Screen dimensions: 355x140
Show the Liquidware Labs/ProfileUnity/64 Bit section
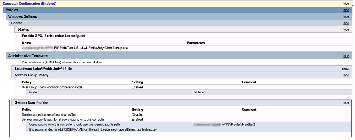click(345, 69)
